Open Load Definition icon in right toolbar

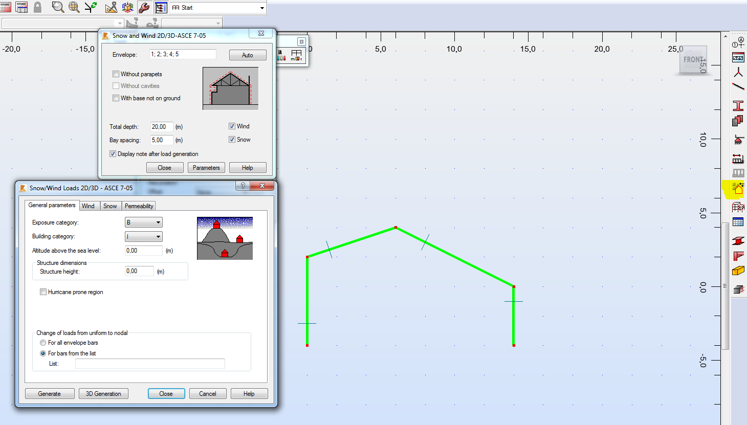tap(738, 159)
